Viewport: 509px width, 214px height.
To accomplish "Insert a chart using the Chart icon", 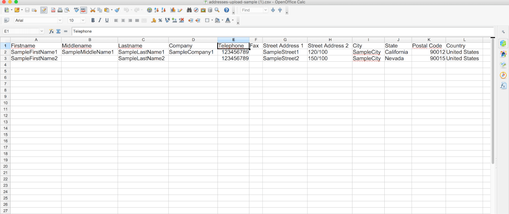I will (173, 10).
